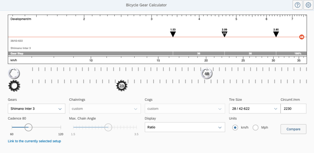This screenshot has width=314, height=153.
Task: Expand the Tire Size dropdown
Action: click(x=254, y=109)
